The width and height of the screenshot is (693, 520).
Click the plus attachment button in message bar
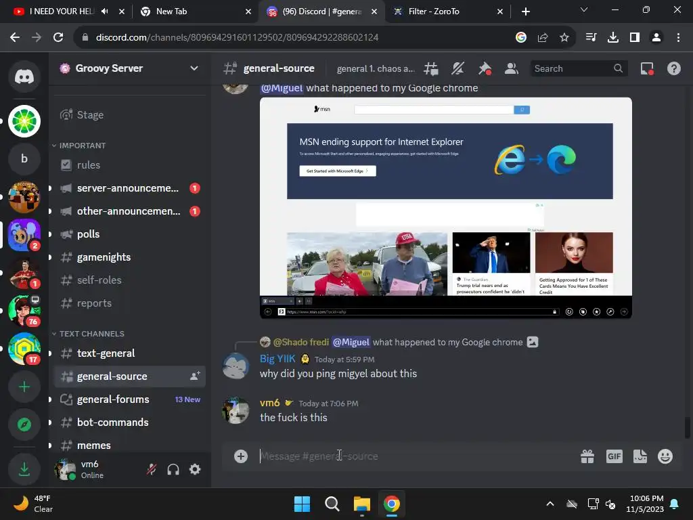pyautogui.click(x=241, y=456)
